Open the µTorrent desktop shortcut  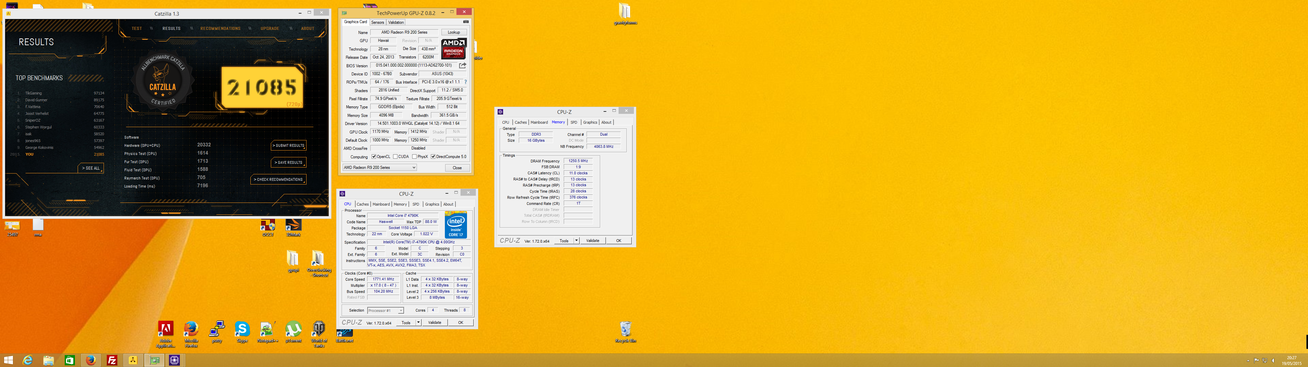click(x=293, y=332)
